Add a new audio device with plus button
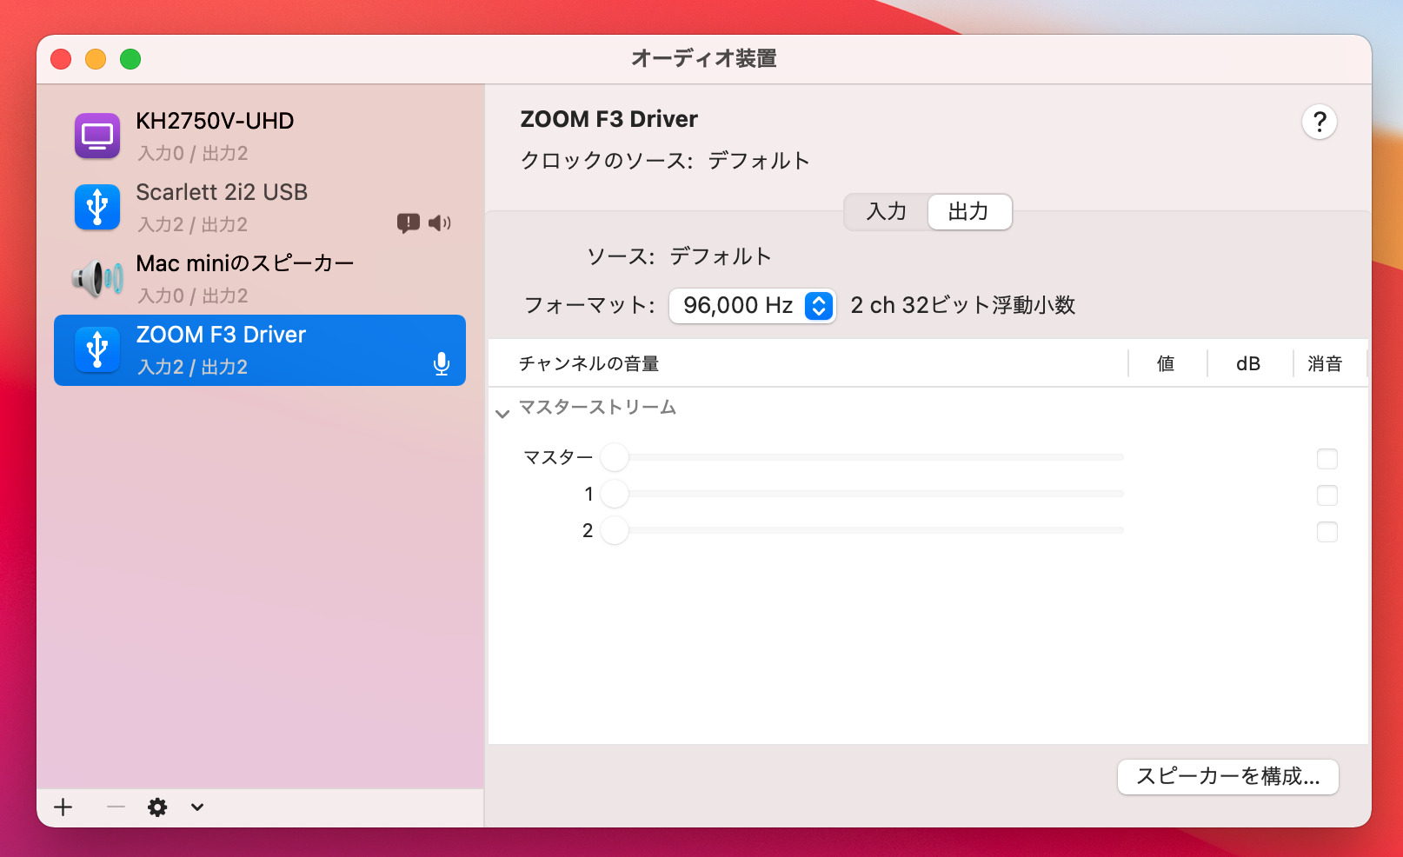 [63, 807]
